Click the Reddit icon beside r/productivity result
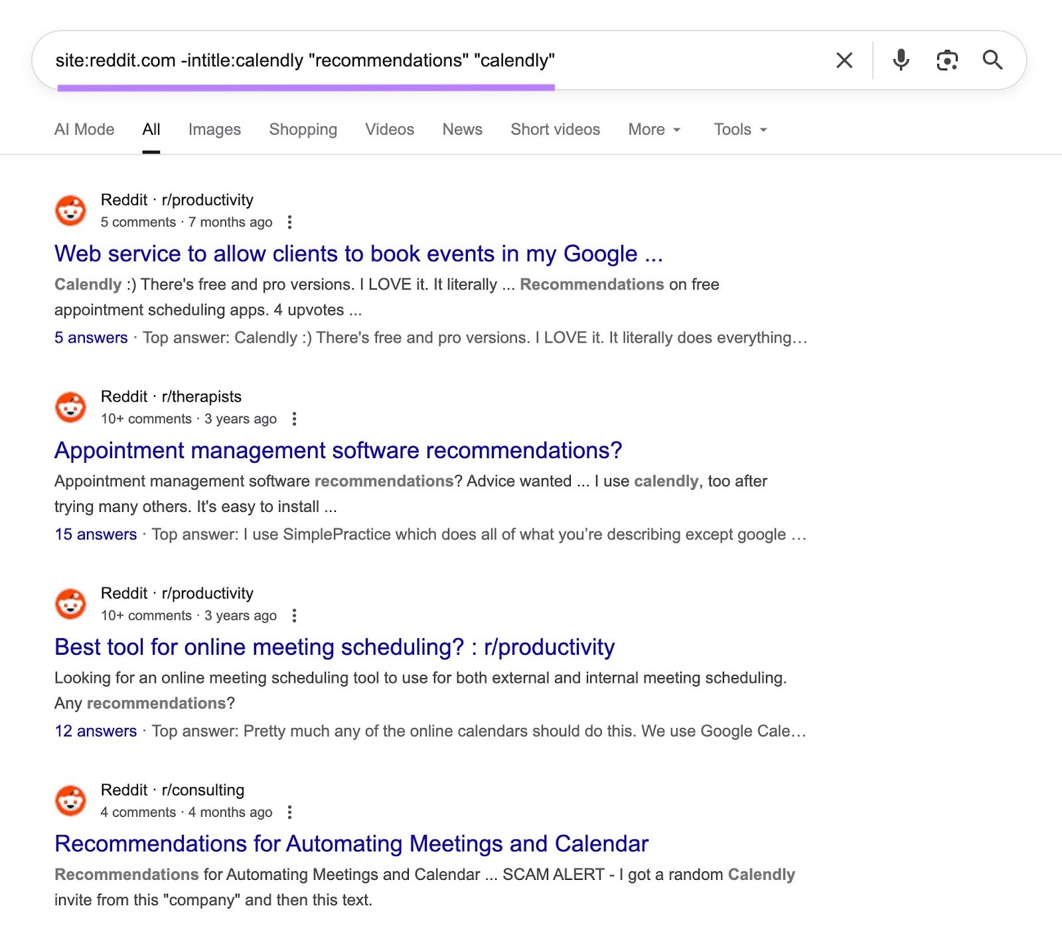1062x943 pixels. pyautogui.click(x=70, y=210)
